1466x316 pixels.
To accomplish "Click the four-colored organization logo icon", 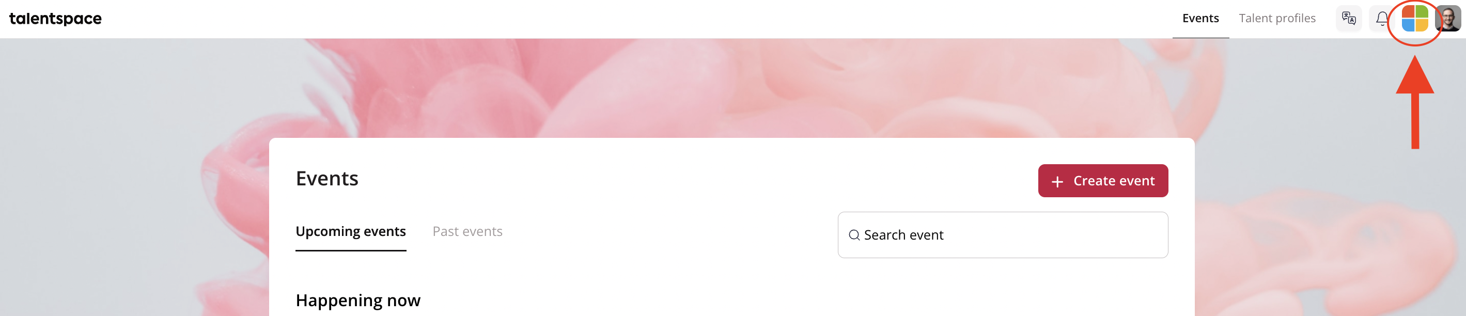I will 1415,19.
